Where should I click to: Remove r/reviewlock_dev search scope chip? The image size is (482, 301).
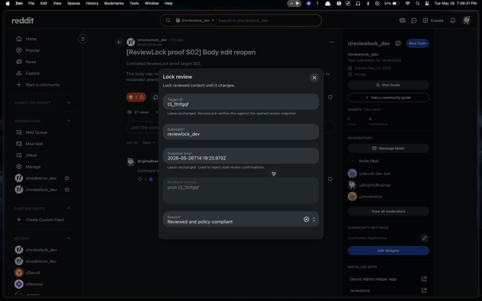coord(213,20)
